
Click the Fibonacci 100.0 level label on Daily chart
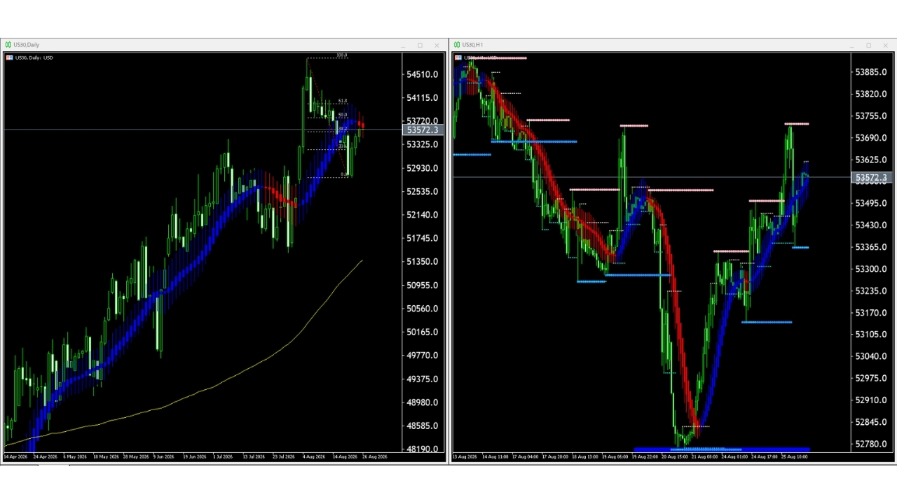coord(341,55)
